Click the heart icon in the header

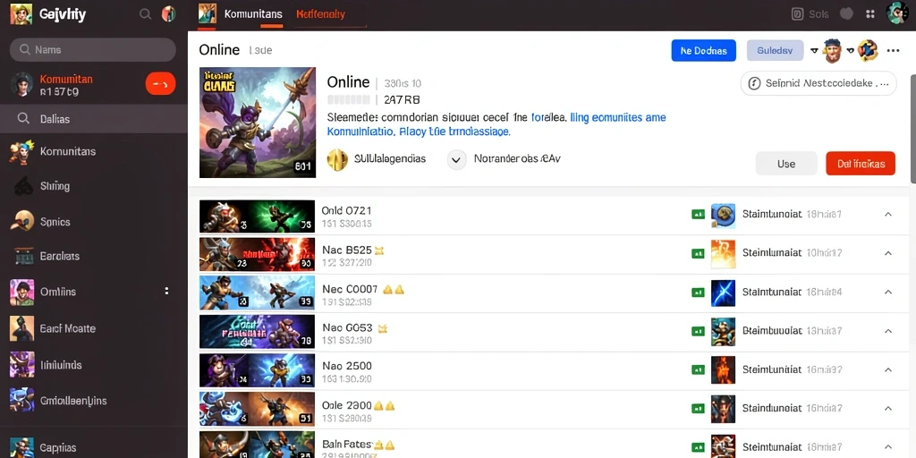click(x=846, y=14)
